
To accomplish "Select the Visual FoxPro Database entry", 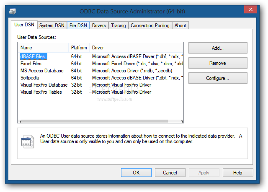I will pyautogui.click(x=44, y=85).
